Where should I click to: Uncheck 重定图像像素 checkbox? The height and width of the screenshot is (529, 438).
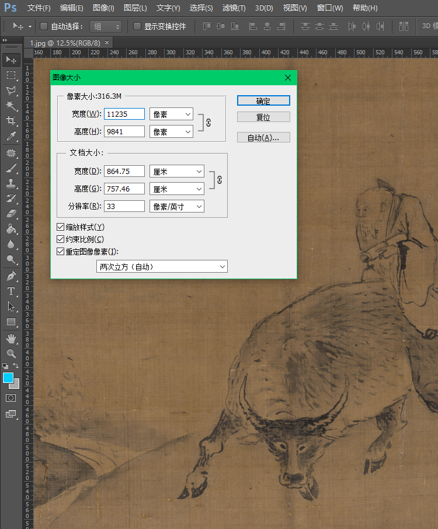coord(60,251)
